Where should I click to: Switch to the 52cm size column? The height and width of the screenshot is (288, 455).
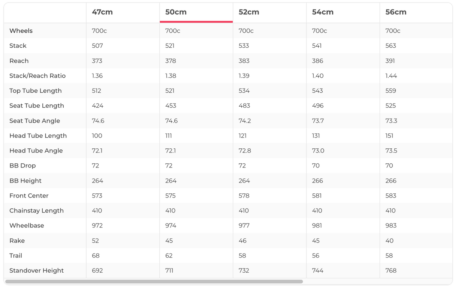pos(249,12)
